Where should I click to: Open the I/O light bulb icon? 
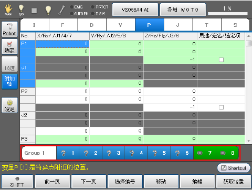pyautogui.click(x=21, y=10)
